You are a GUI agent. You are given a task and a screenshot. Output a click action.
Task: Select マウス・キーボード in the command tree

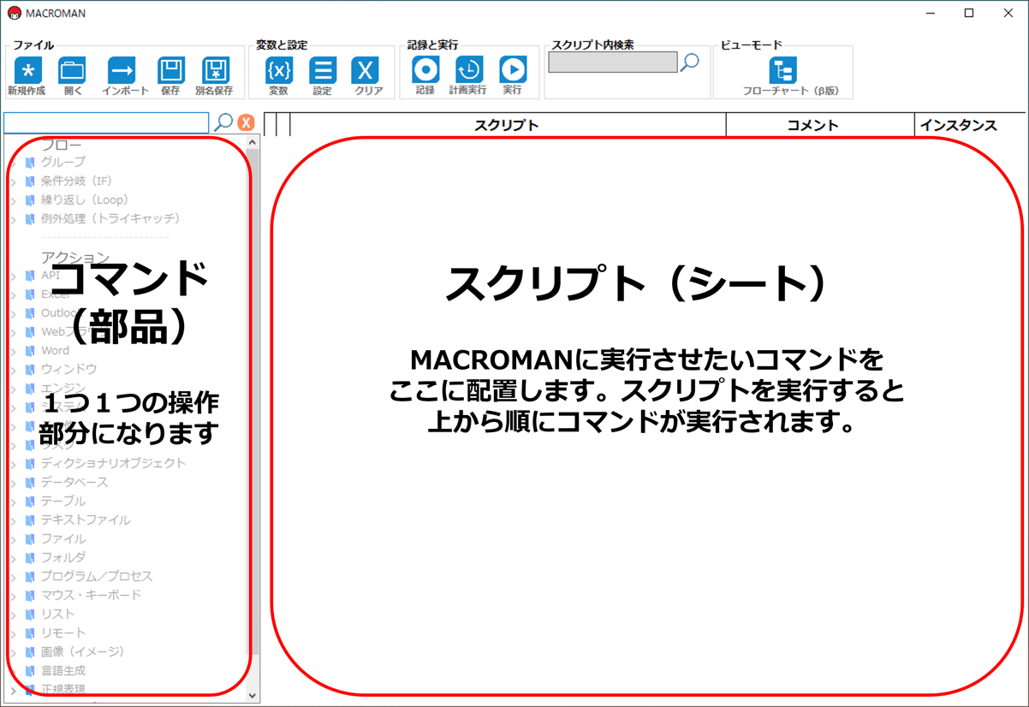coord(92,595)
